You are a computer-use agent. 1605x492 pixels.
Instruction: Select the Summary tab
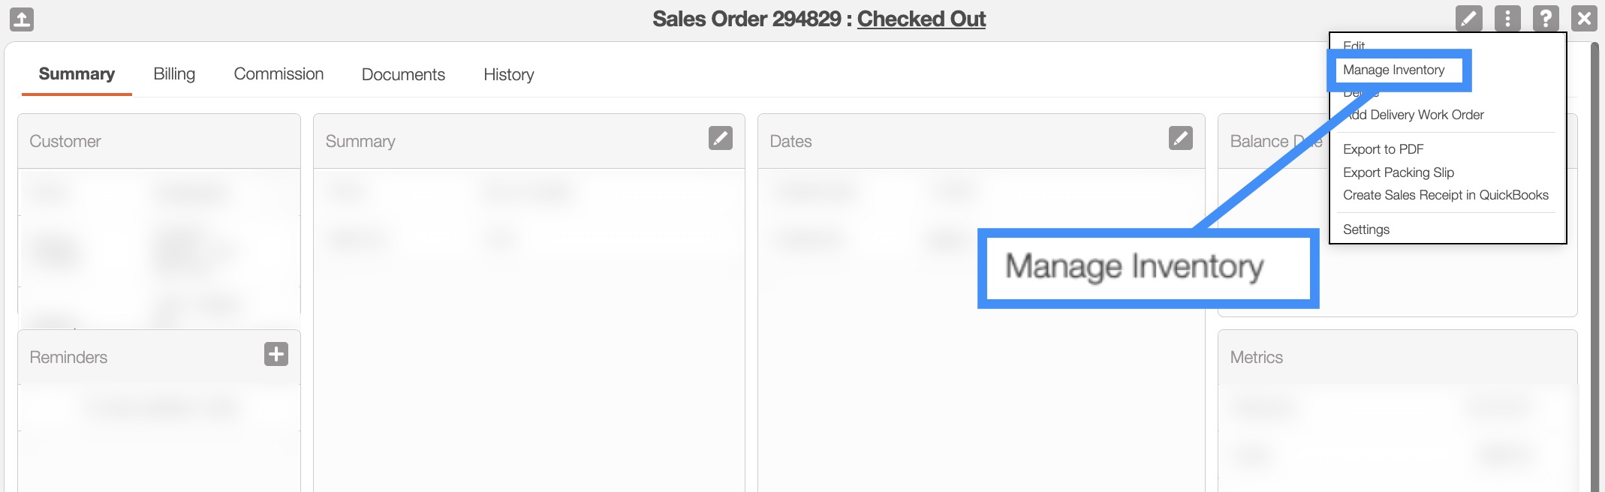[77, 74]
